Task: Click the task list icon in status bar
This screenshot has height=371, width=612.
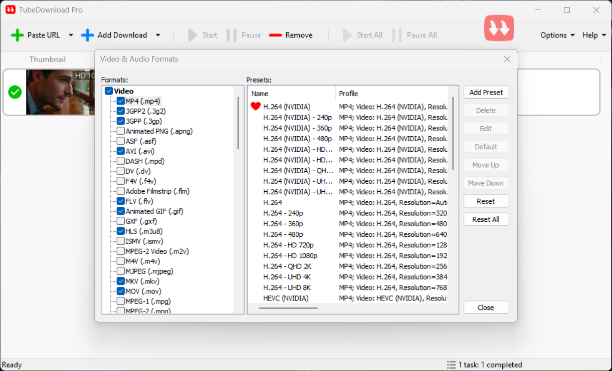Action: tap(451, 364)
